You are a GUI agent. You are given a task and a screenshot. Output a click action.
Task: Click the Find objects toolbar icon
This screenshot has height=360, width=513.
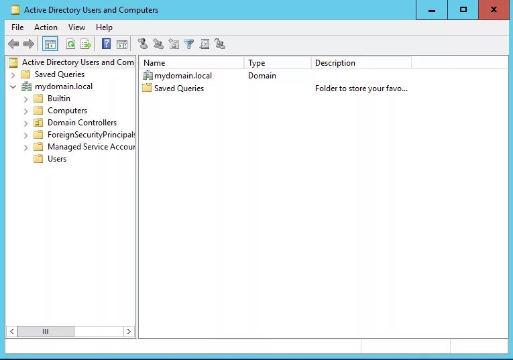pos(205,44)
